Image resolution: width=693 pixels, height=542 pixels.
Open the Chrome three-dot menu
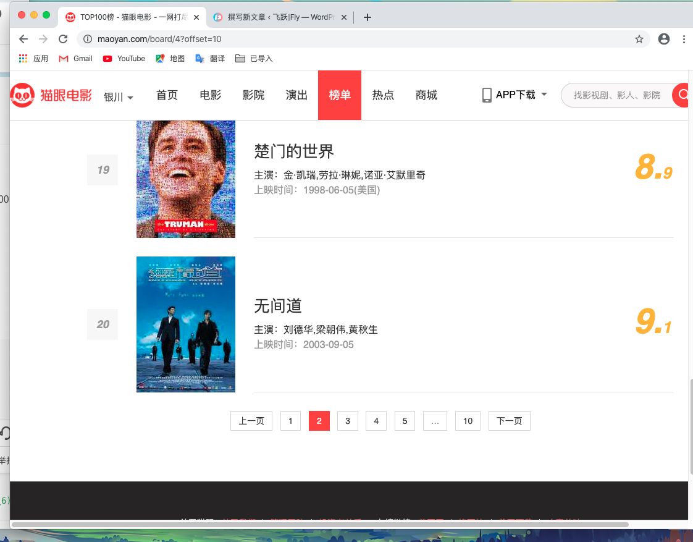click(x=684, y=39)
